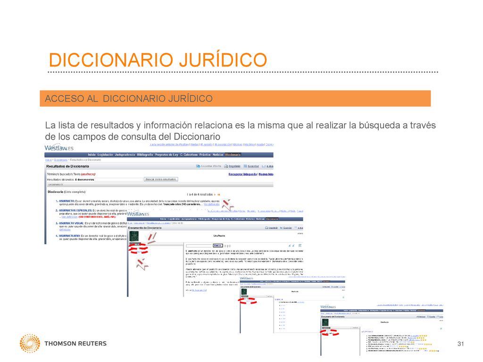Click Ver definición link for USUFRUCTOS ESPECIALES

coord(69,217)
